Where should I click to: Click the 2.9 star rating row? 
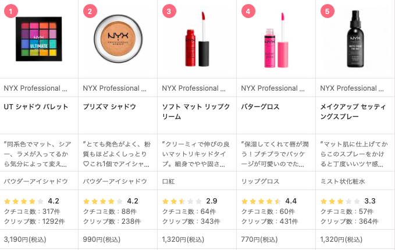(190, 201)
